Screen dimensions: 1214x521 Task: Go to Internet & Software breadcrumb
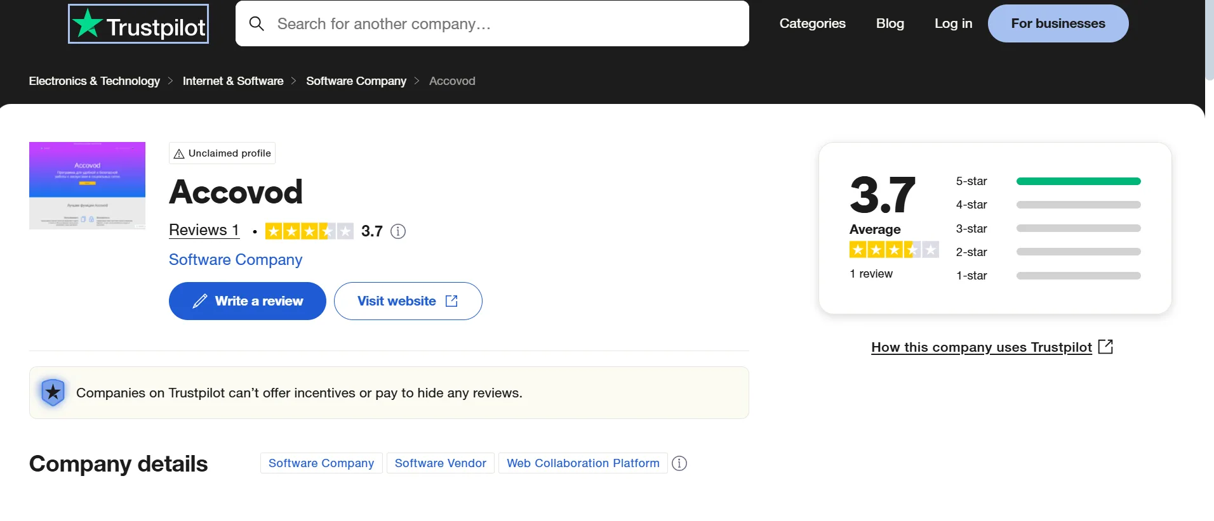point(233,81)
